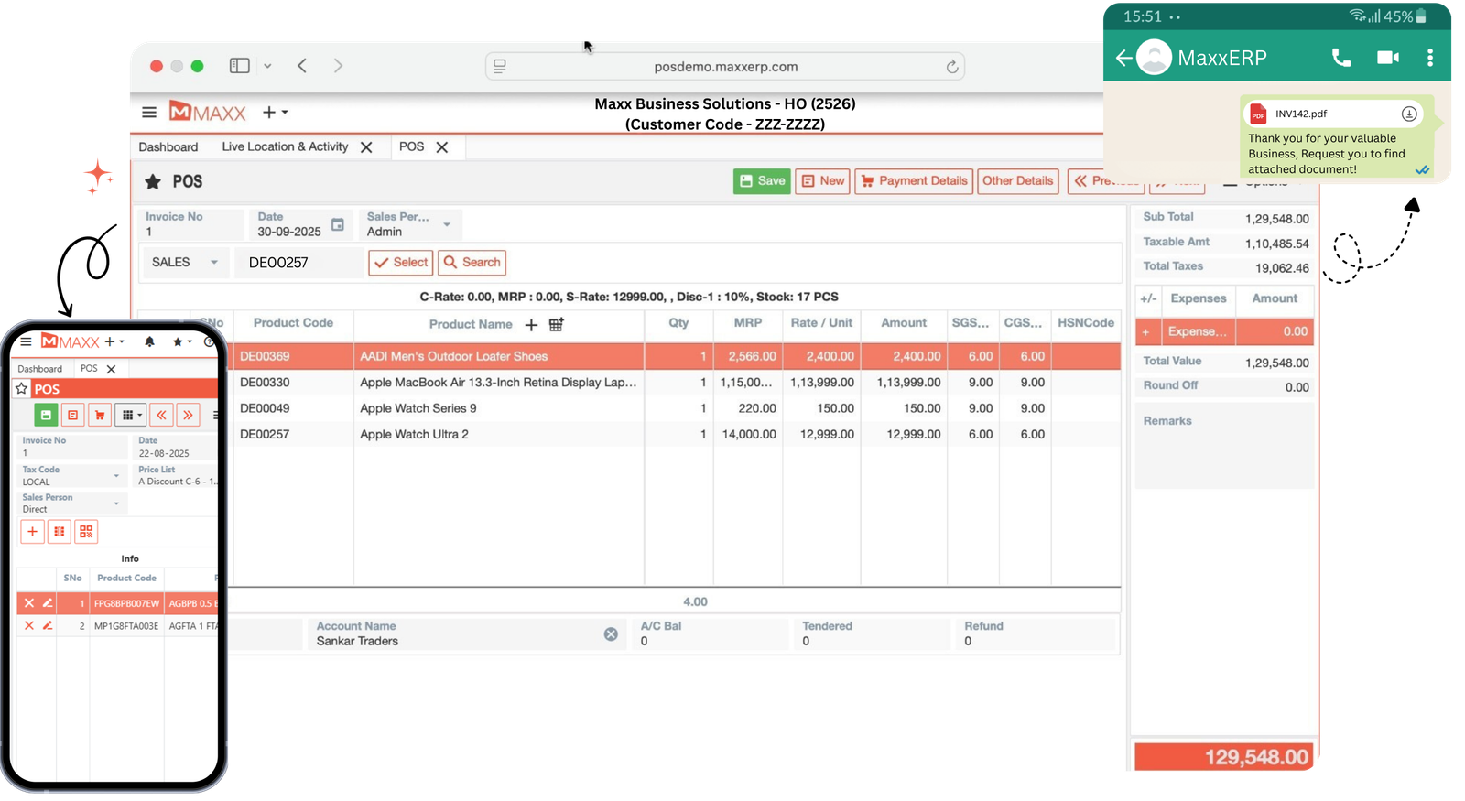Open Payment Details
Screen dimensions: 1465x801
(914, 181)
